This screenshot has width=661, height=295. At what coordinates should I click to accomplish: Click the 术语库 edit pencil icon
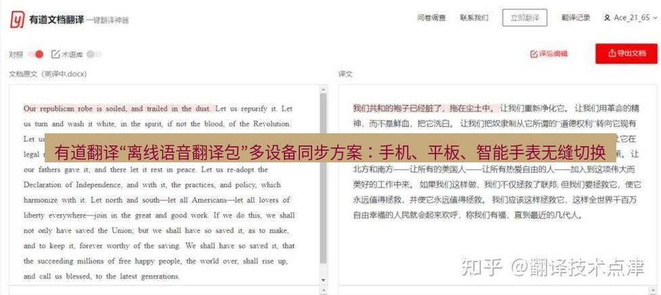point(56,54)
